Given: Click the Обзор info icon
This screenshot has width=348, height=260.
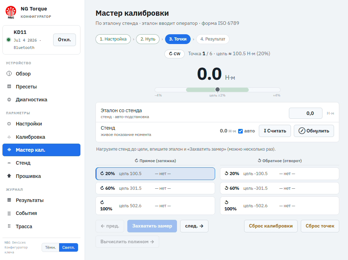Looking at the screenshot, I should tap(9, 73).
